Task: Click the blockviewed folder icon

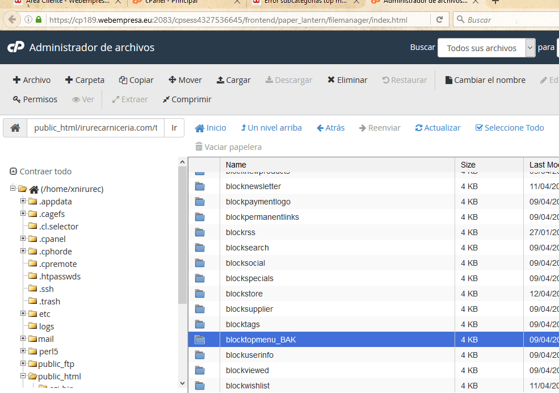Action: (200, 370)
